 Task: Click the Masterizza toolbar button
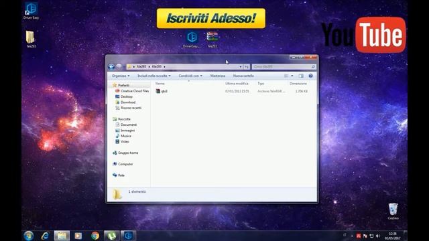point(218,76)
